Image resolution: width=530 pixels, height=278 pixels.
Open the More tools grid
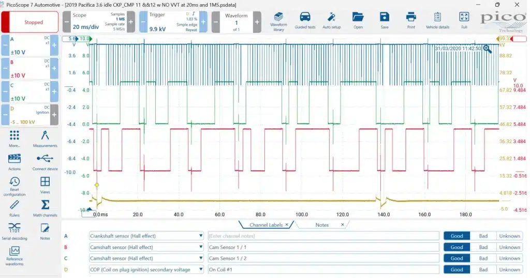click(x=14, y=138)
